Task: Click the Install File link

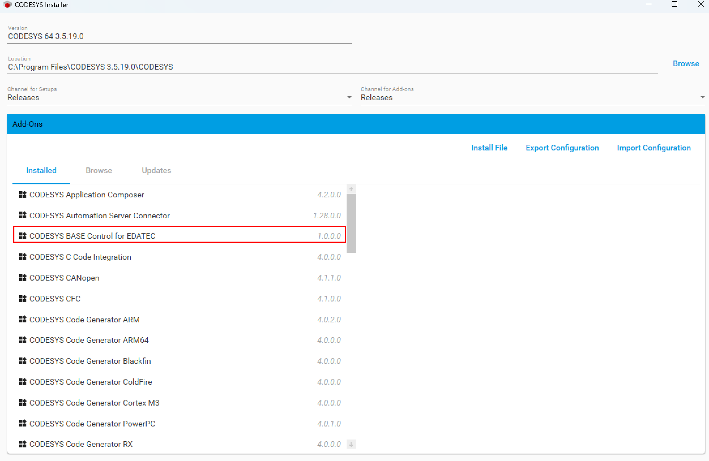Action: coord(489,148)
